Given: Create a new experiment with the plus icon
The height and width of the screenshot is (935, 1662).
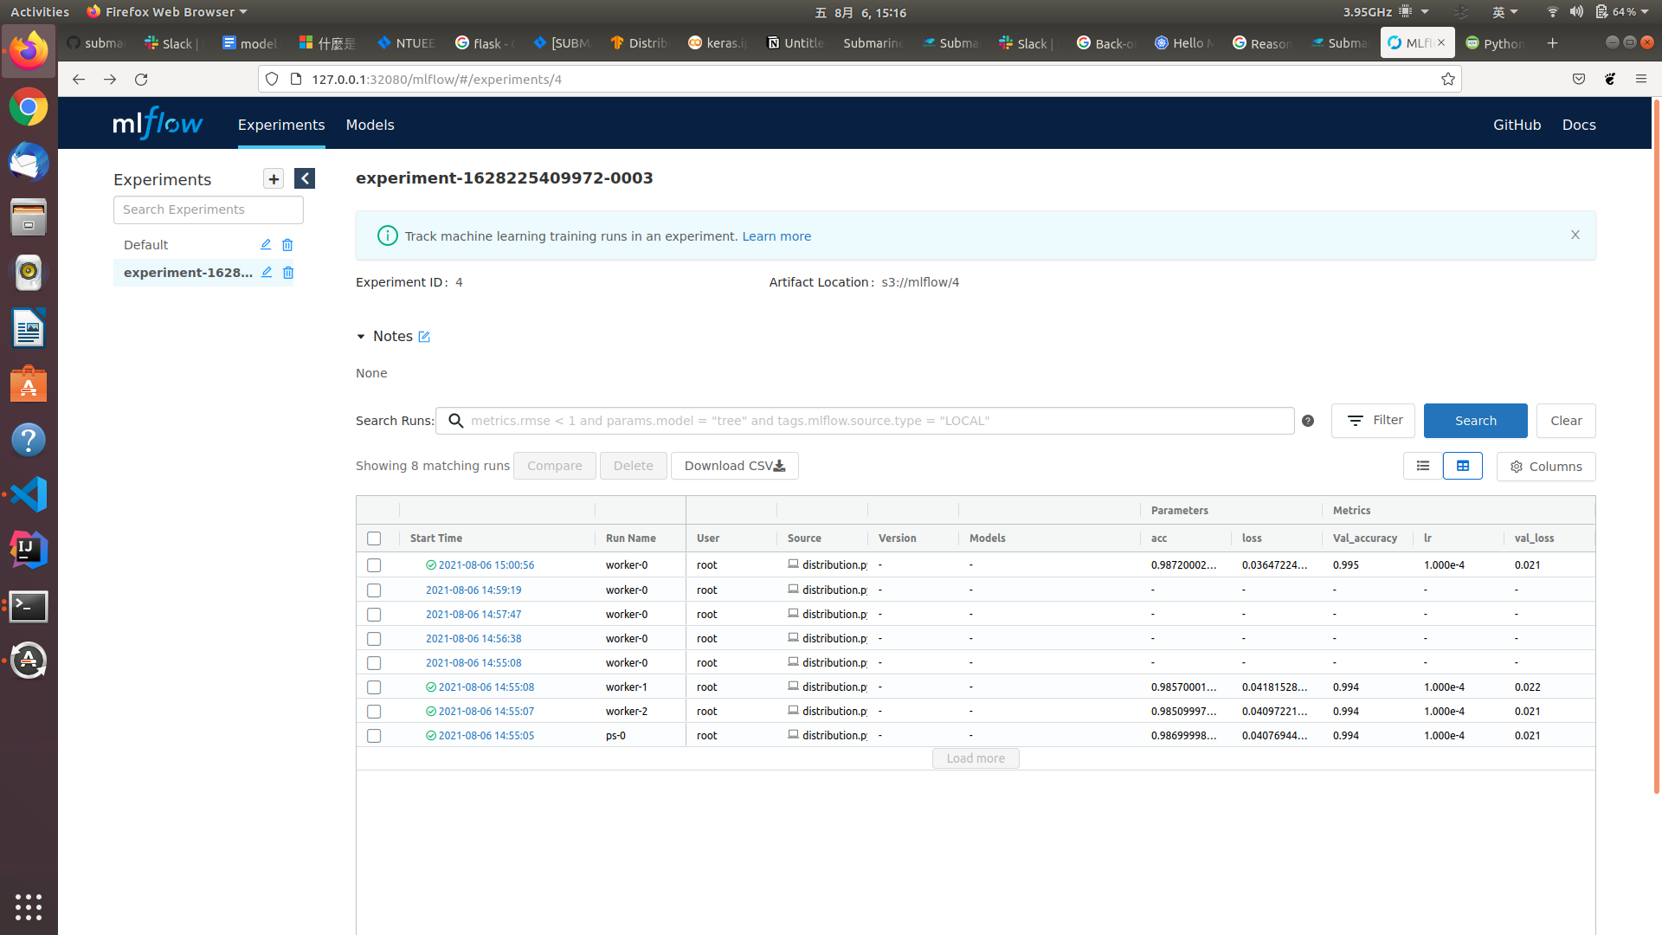Looking at the screenshot, I should [x=274, y=178].
